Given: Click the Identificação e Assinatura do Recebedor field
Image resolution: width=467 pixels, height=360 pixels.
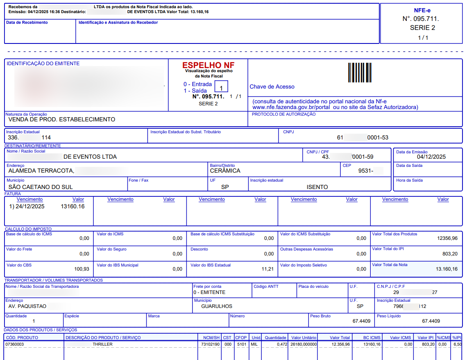Looking at the screenshot, I should (x=227, y=33).
